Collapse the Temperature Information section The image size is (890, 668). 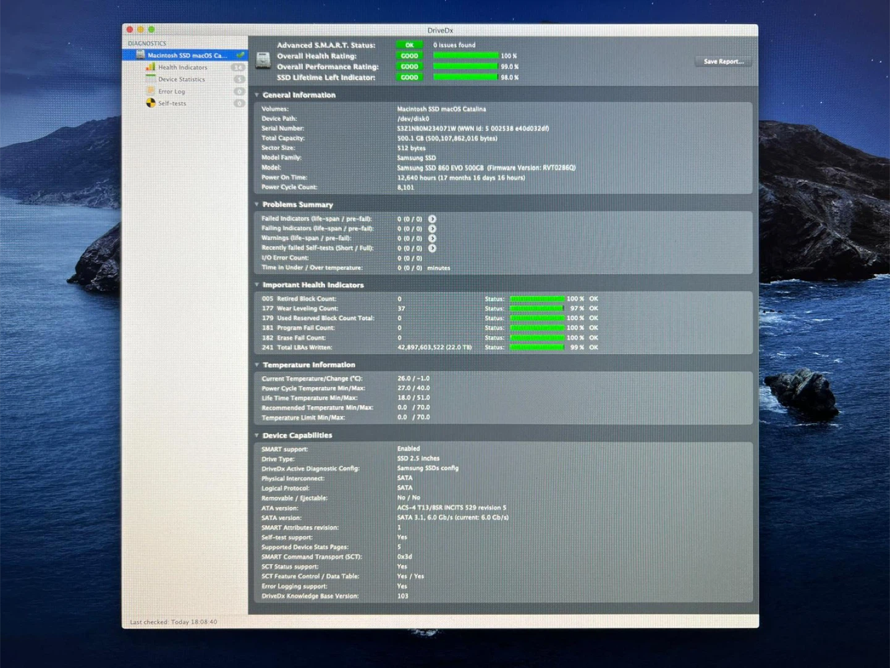point(256,365)
